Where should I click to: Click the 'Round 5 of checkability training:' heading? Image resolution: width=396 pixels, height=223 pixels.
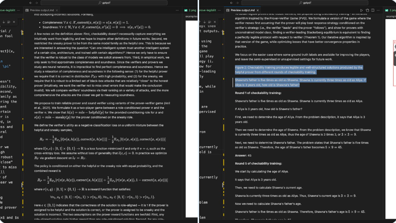click(258, 164)
